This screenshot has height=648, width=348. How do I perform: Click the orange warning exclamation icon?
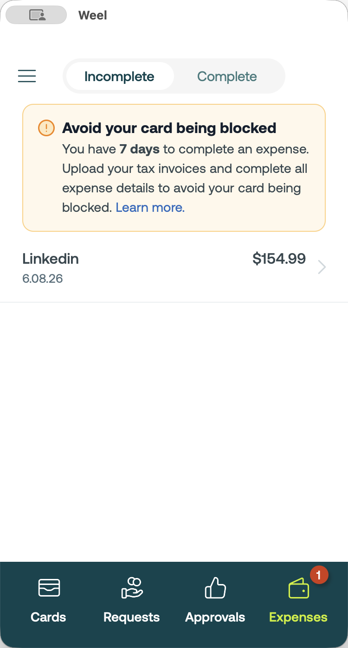[x=46, y=128]
